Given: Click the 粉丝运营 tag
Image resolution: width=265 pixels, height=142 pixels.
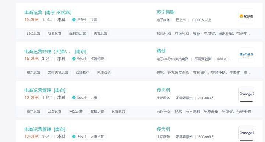Looking at the screenshot, I should 55,33.
